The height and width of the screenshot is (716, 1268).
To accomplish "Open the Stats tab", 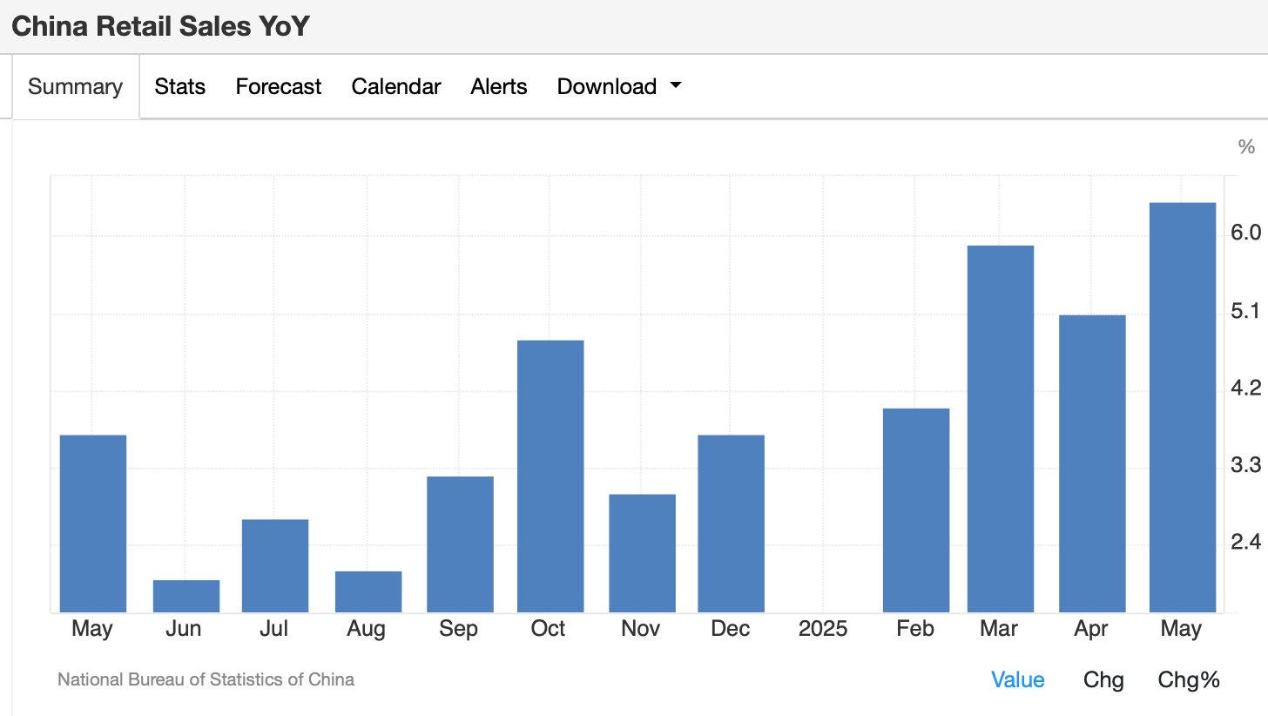I will [180, 86].
